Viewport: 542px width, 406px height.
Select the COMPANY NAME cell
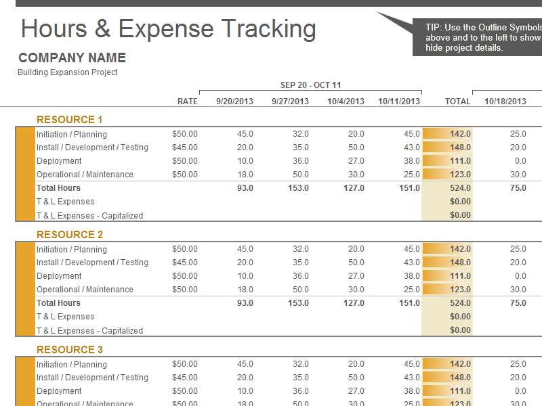tap(72, 58)
